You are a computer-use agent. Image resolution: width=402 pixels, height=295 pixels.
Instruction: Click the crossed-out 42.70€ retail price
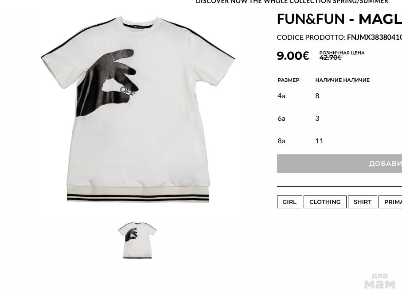330,57
